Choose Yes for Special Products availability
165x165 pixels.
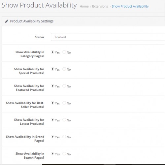[52, 69]
